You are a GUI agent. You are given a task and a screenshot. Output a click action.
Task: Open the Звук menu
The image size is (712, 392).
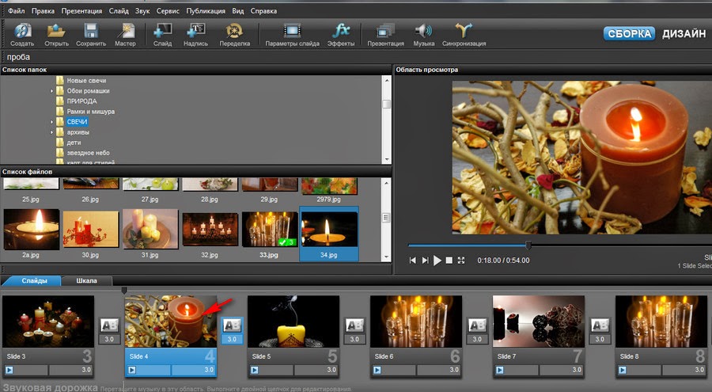tap(142, 11)
